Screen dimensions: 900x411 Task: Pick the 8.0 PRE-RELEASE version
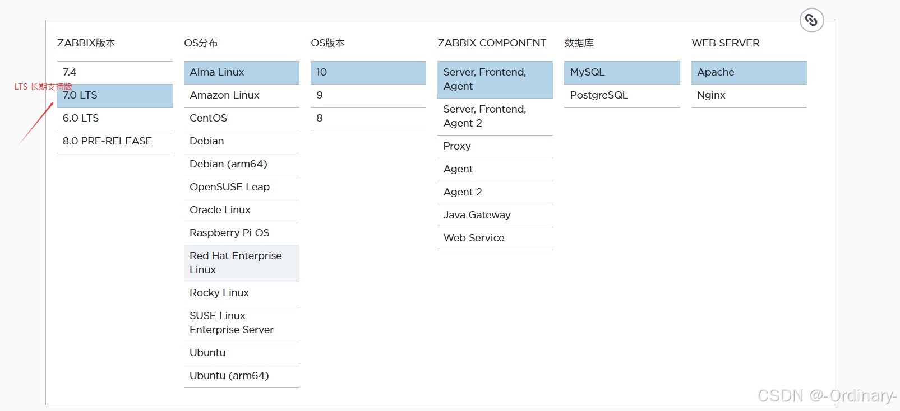(x=115, y=141)
